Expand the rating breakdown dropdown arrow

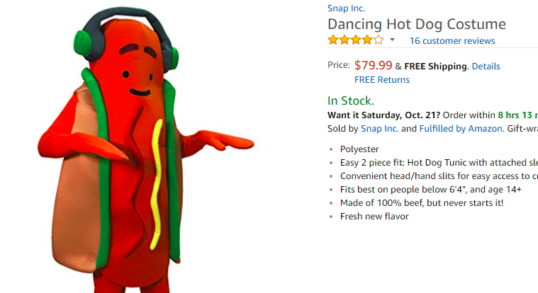coord(393,40)
